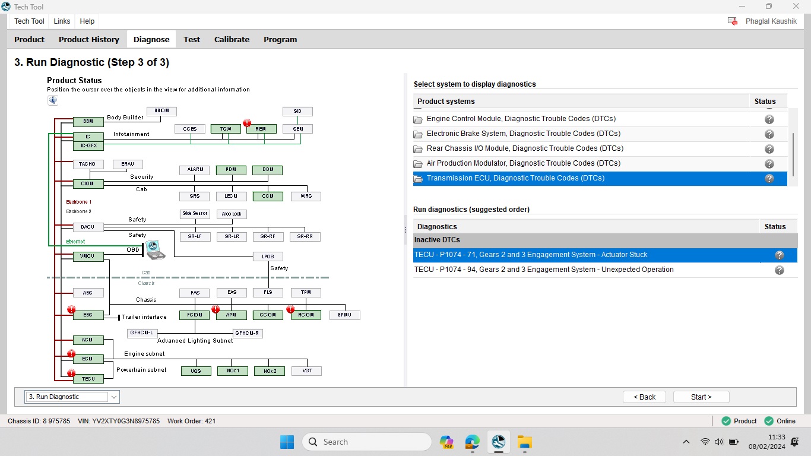Click the red warning icon on REM module

(247, 123)
